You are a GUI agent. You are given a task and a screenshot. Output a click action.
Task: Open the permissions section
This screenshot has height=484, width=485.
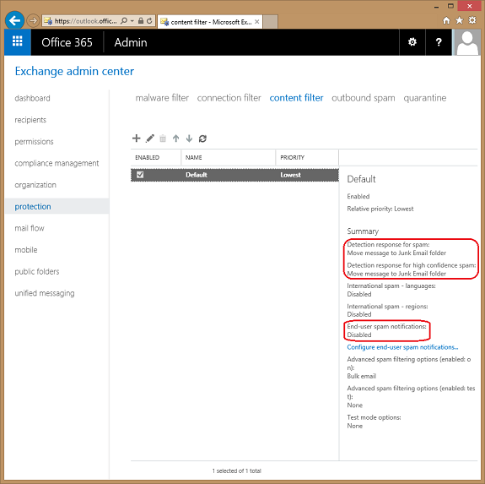34,142
